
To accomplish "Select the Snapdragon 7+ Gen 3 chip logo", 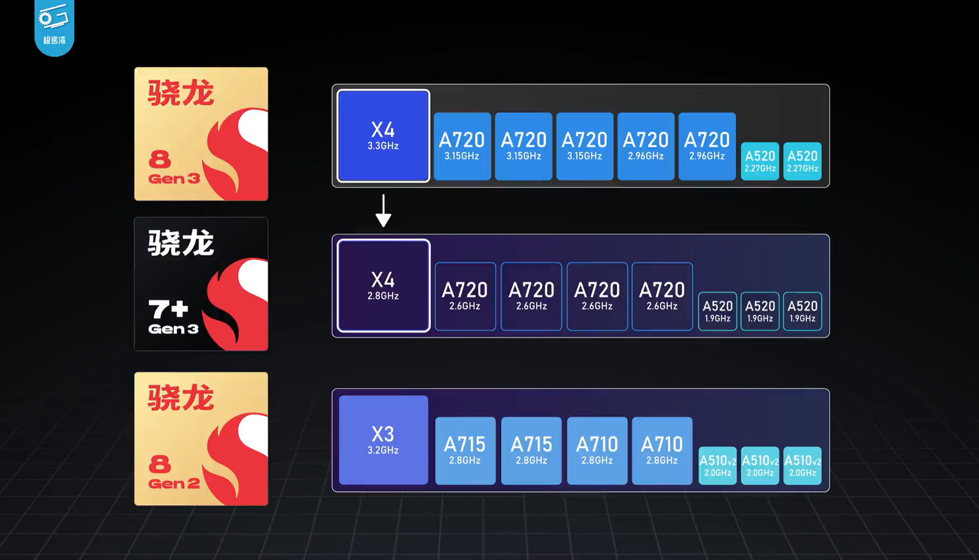I will 201,284.
